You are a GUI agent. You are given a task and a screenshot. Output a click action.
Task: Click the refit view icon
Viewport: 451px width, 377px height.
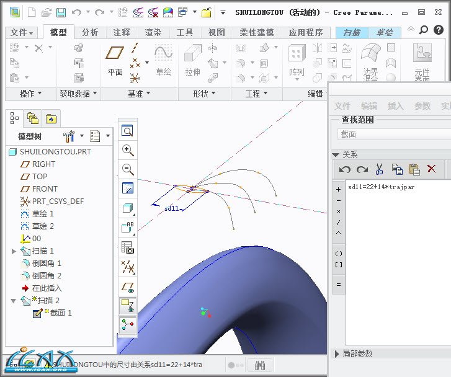[128, 131]
